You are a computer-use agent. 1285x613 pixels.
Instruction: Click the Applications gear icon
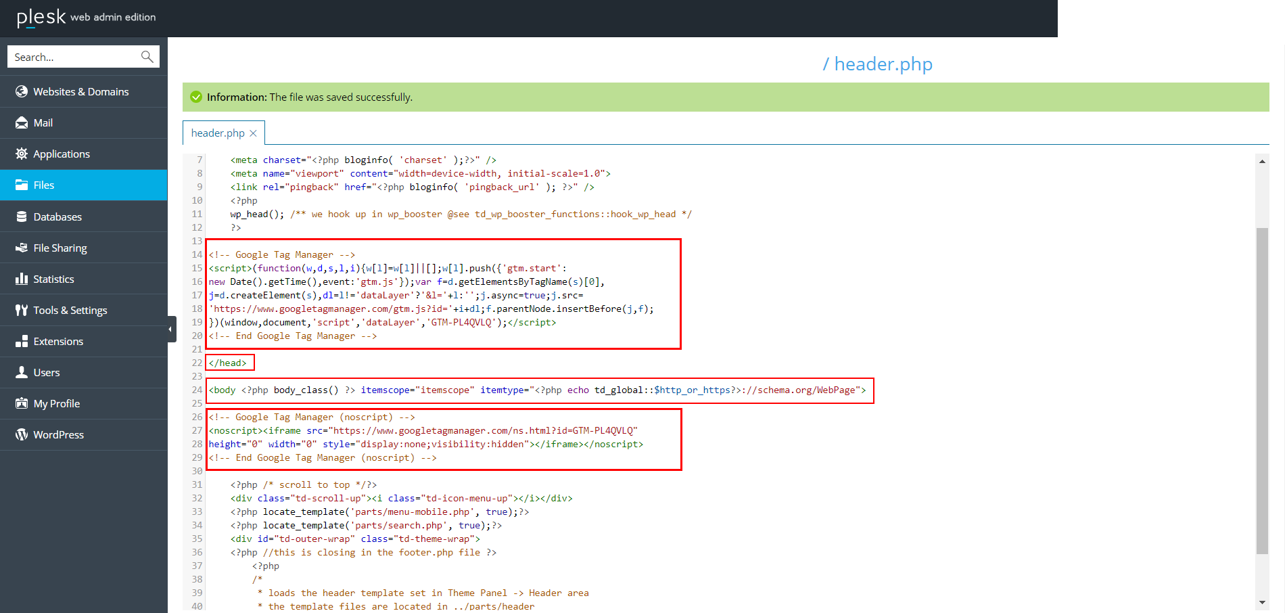[x=22, y=154]
